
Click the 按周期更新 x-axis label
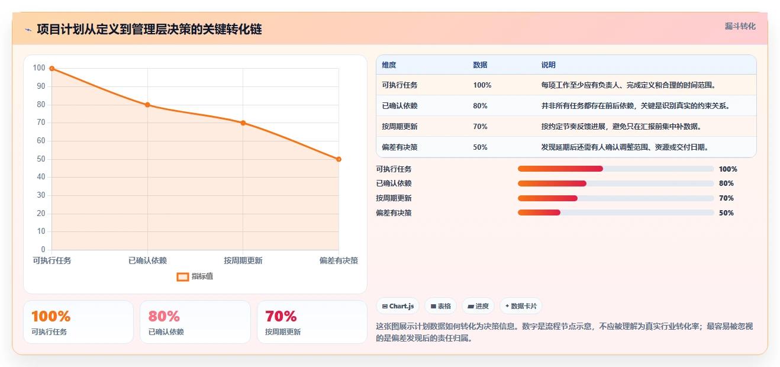pyautogui.click(x=243, y=260)
